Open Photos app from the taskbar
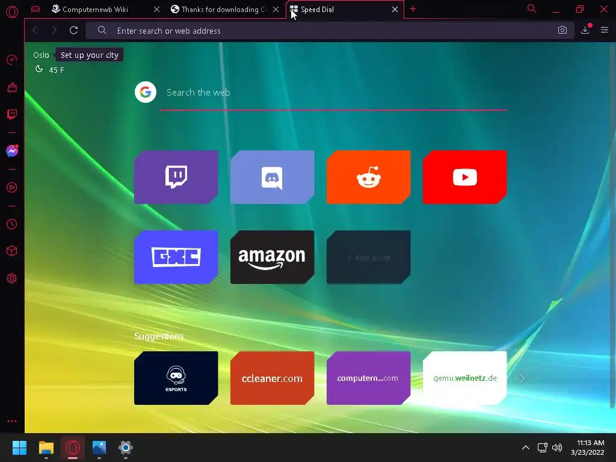Viewport: 616px width, 462px height. pos(99,448)
